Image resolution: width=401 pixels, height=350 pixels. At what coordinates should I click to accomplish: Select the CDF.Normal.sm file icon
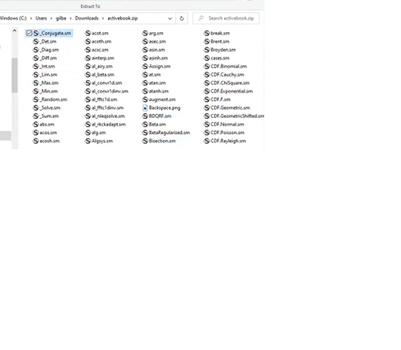(206, 124)
